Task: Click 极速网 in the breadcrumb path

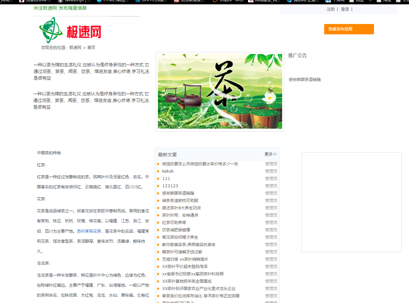Action: point(75,48)
